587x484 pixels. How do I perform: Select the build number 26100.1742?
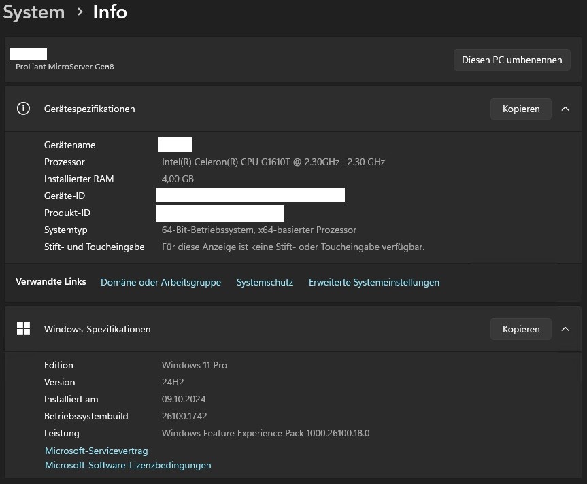point(184,416)
